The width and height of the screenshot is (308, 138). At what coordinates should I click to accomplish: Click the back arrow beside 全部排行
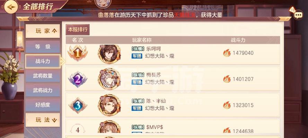point(11,7)
